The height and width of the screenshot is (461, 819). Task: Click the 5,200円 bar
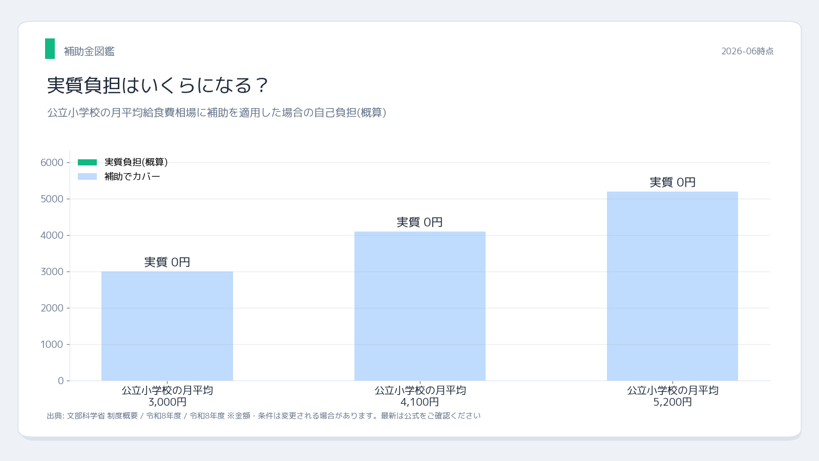point(673,286)
